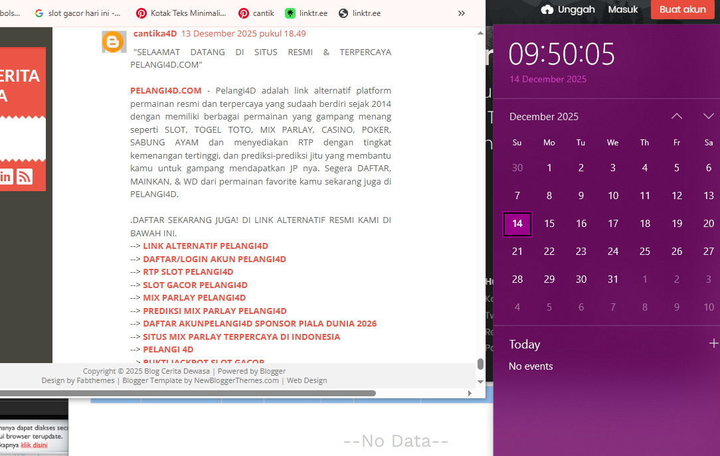Go to next month in calendar
Image resolution: width=720 pixels, height=456 pixels.
[x=709, y=116]
